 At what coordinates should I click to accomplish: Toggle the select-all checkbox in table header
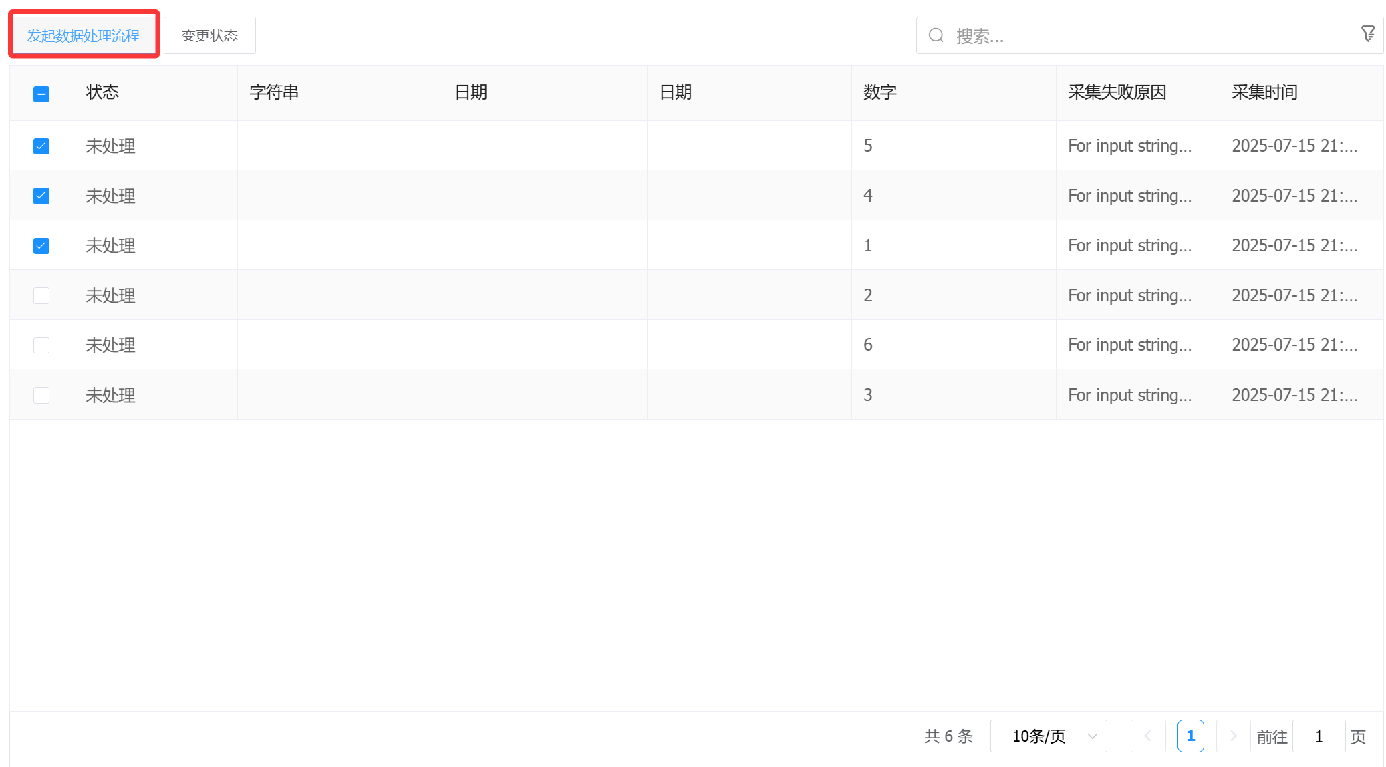pos(41,94)
